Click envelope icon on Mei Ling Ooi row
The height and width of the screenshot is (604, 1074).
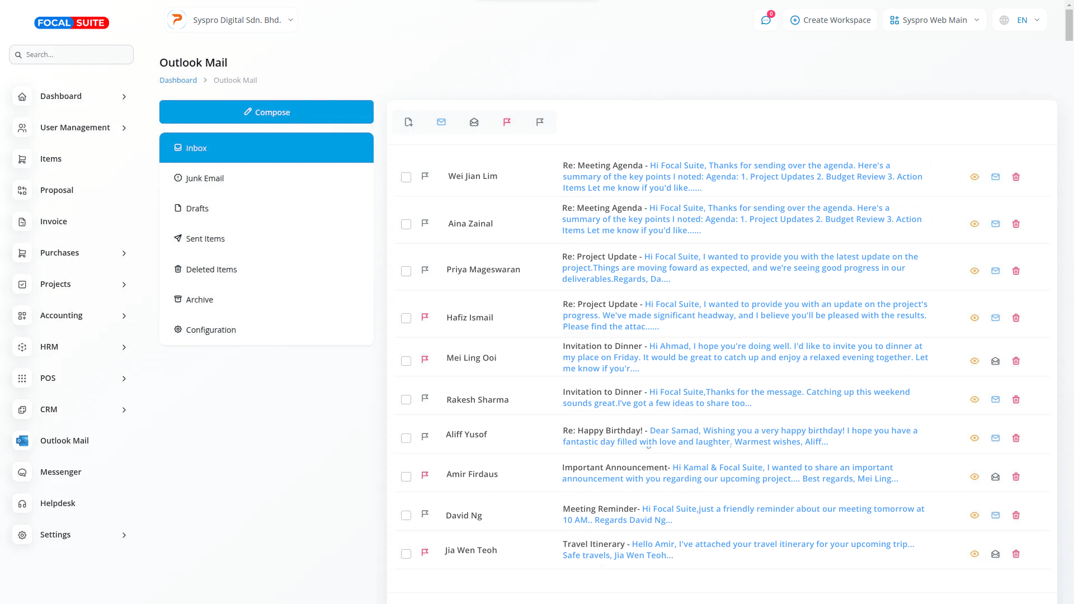995,361
